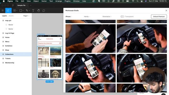
Task: Click the Membership frame icon in layers
Action: pos(3,63)
